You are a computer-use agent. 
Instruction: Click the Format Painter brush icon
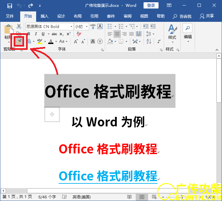19,41
